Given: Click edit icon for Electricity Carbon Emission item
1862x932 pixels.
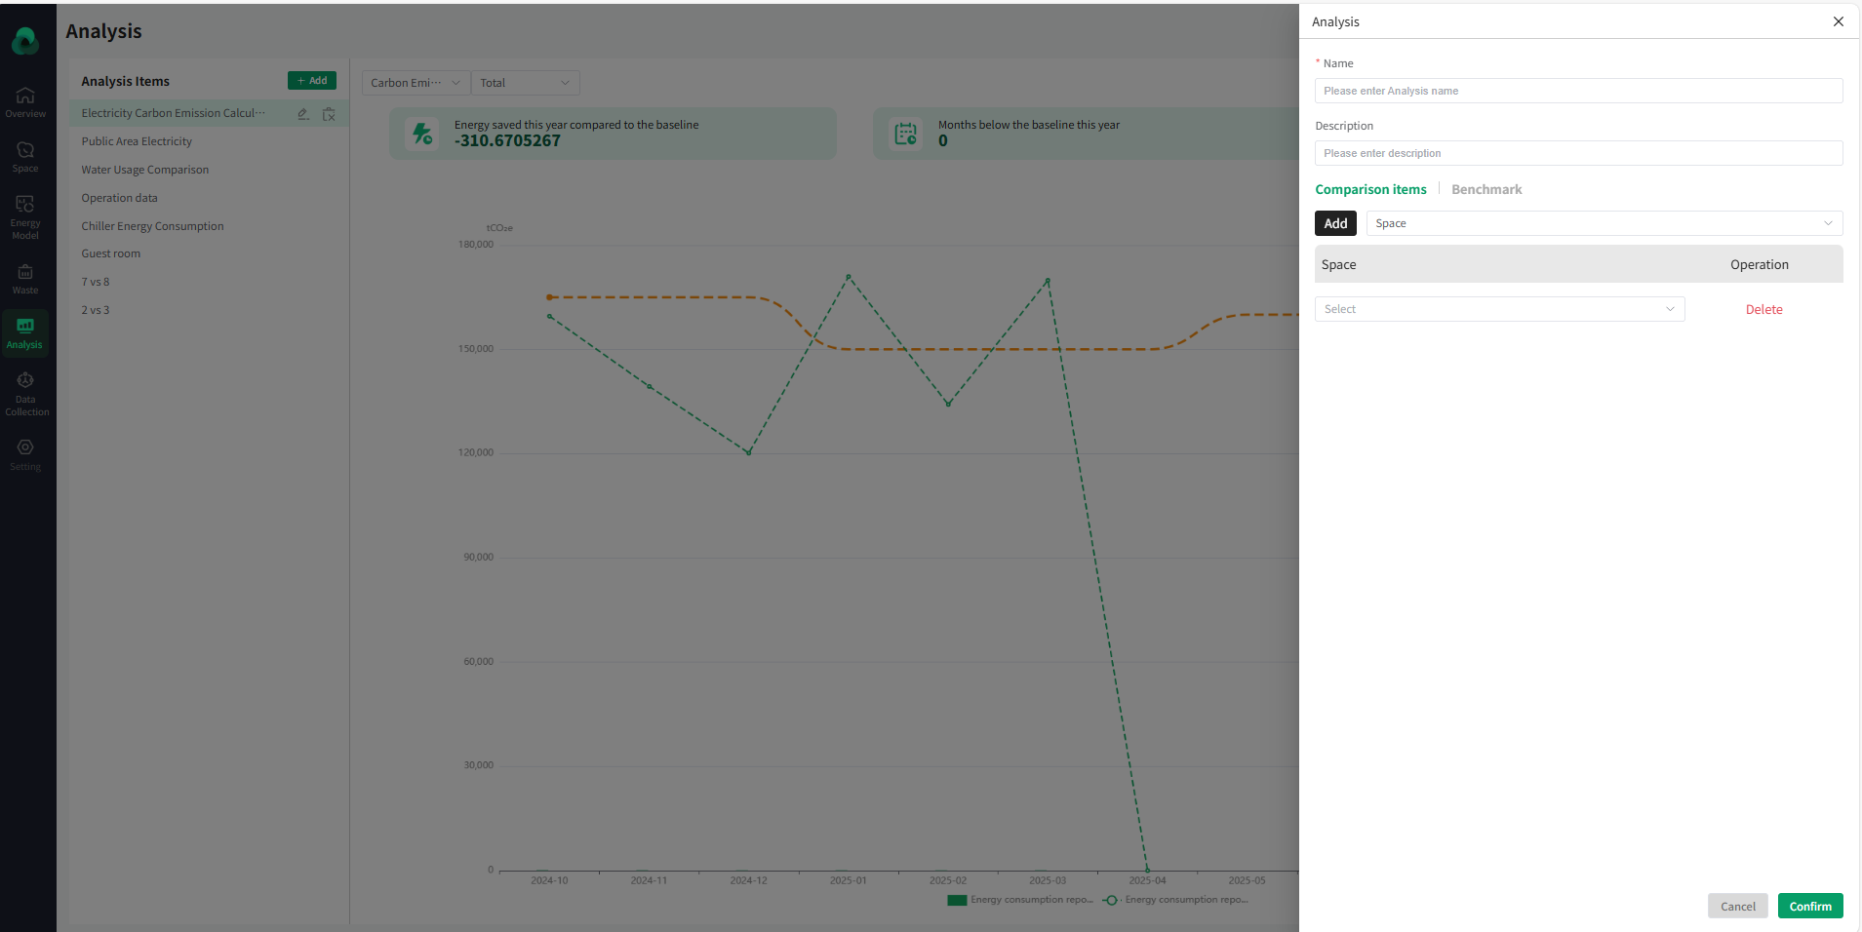Looking at the screenshot, I should pos(303,114).
